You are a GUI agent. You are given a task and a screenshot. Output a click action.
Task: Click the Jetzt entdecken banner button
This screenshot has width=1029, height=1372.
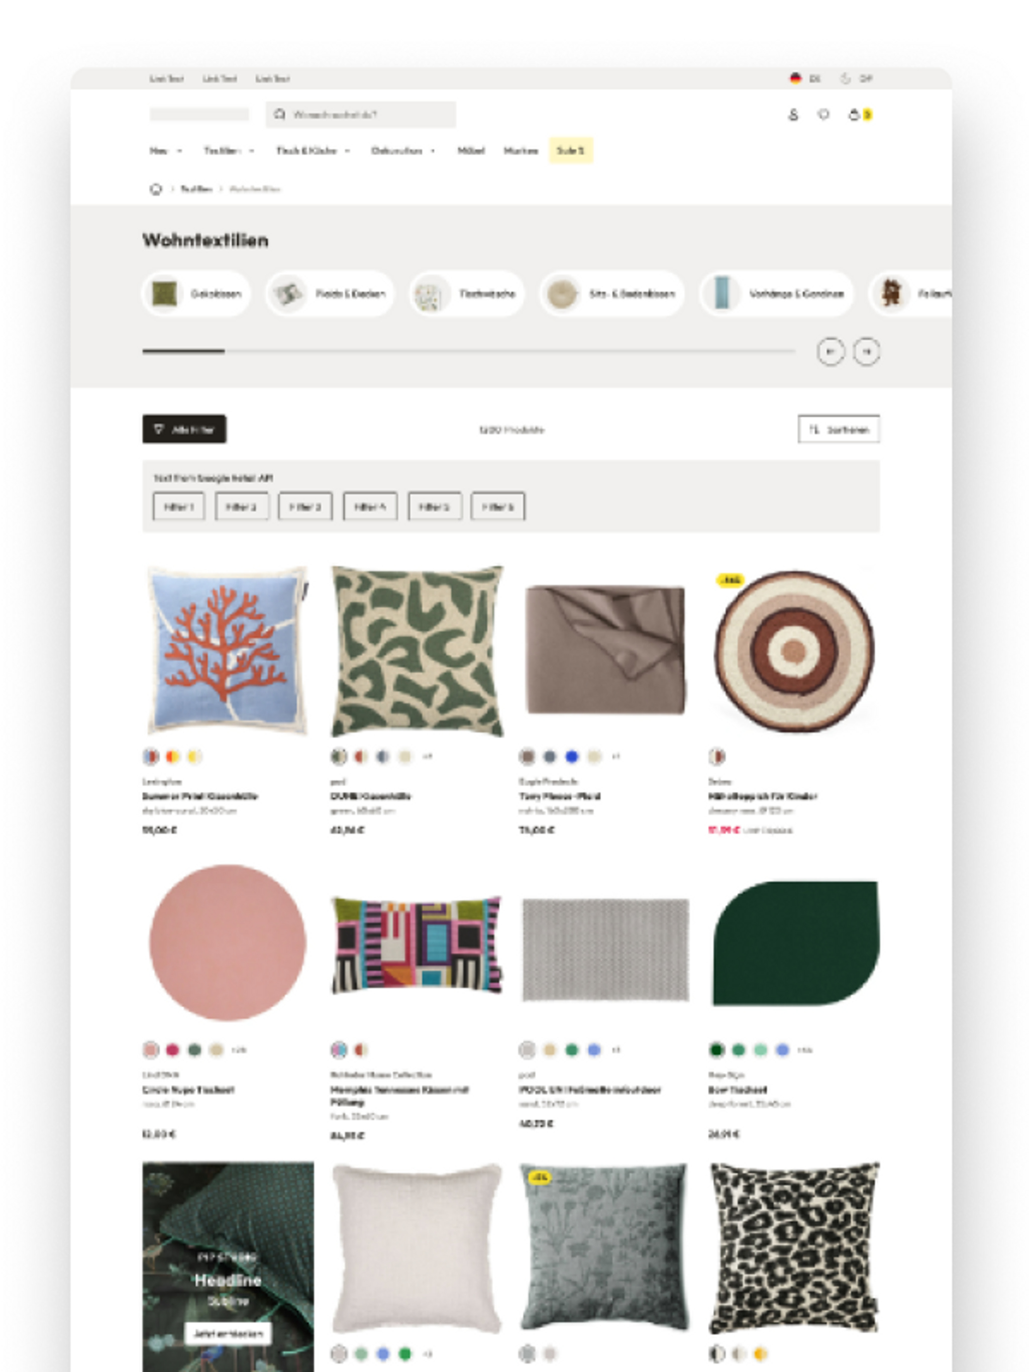[x=228, y=1333]
